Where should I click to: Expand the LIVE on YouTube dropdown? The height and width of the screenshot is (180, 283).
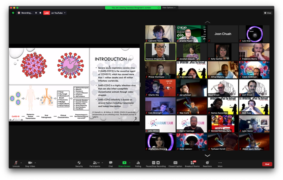(x=65, y=13)
